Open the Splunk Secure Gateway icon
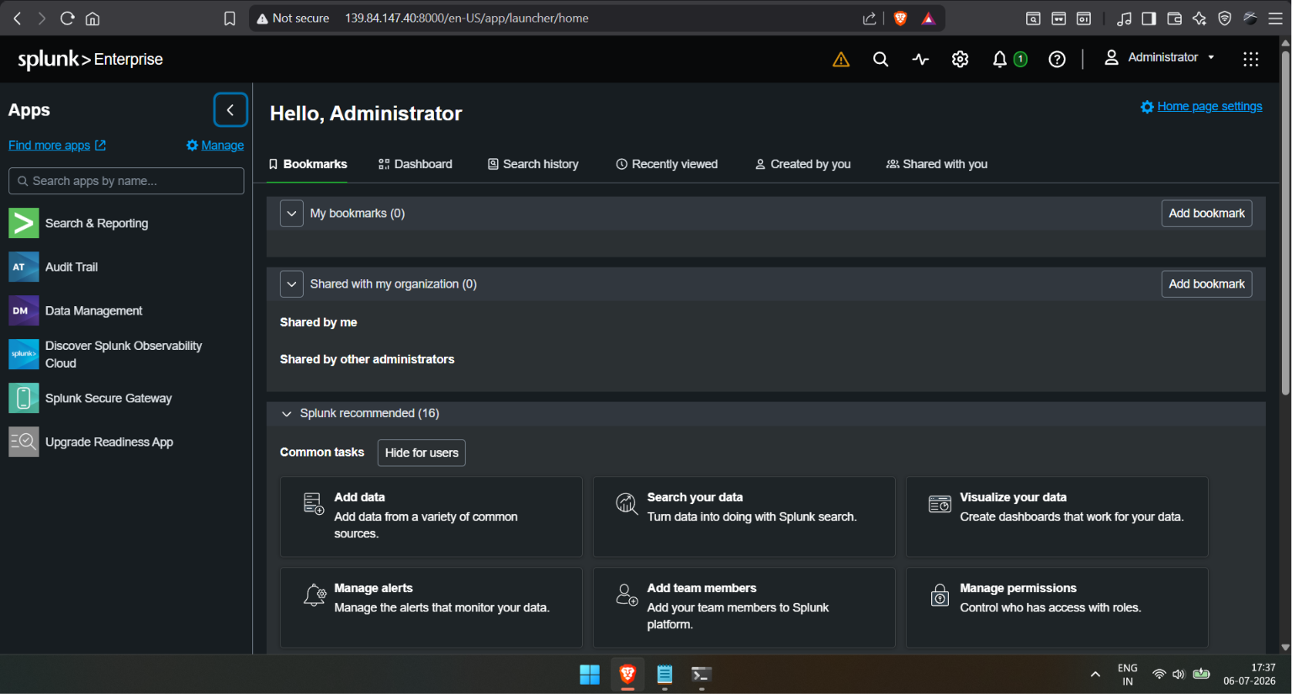 point(24,398)
